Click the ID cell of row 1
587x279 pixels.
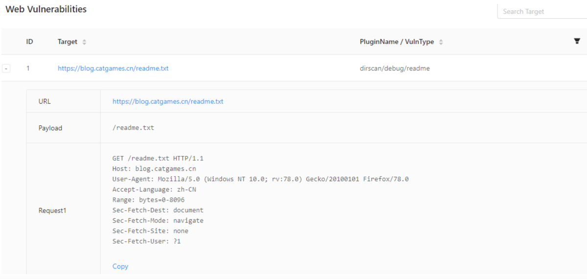tap(28, 69)
